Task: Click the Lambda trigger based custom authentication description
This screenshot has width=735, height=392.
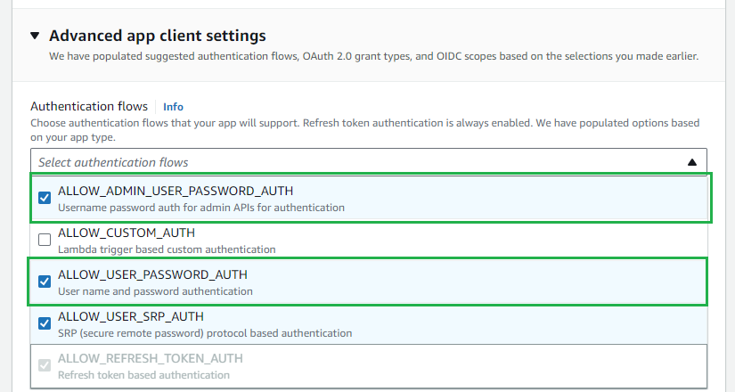Action: coord(167,249)
